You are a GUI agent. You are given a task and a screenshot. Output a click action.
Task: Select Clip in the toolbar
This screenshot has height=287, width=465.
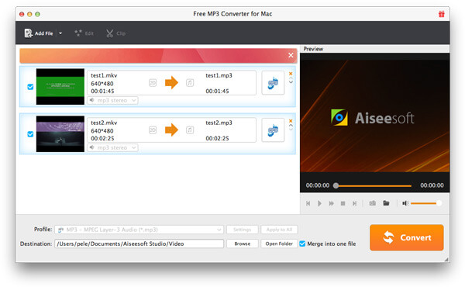115,33
